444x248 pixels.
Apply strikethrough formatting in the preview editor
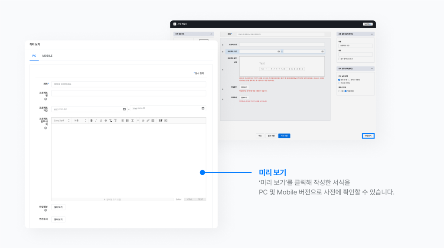point(106,121)
